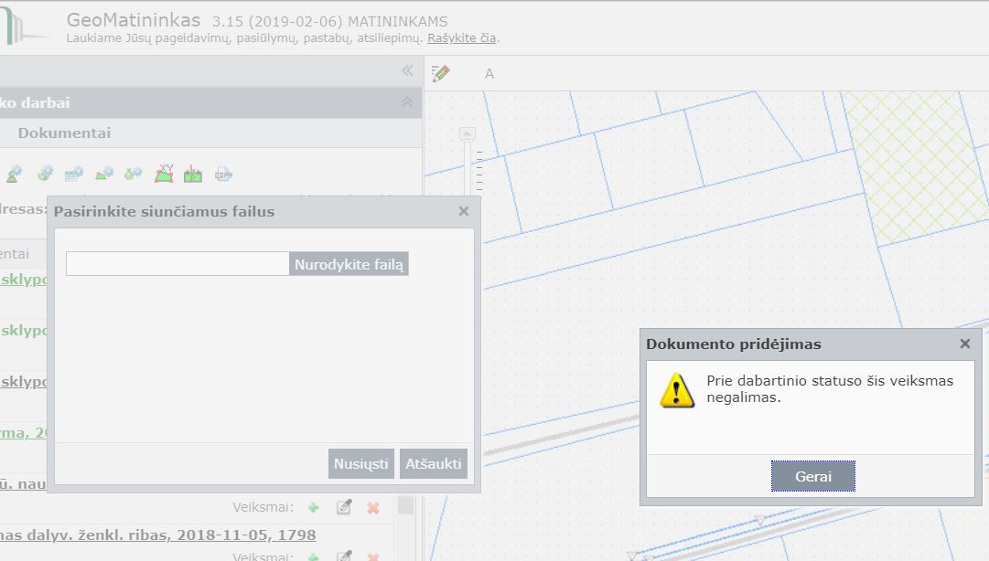This screenshot has height=561, width=989.
Task: Click the top row green plus add icon
Action: pos(314,507)
